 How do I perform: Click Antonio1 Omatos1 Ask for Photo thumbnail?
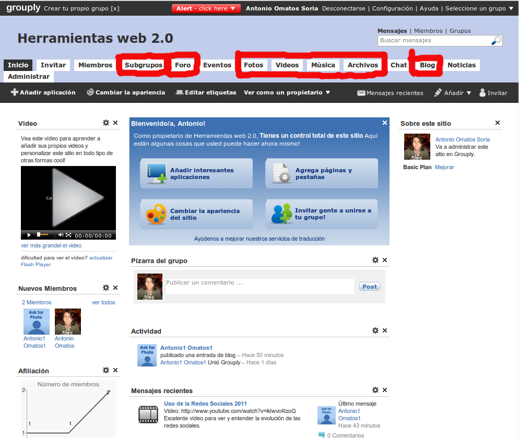point(37,322)
